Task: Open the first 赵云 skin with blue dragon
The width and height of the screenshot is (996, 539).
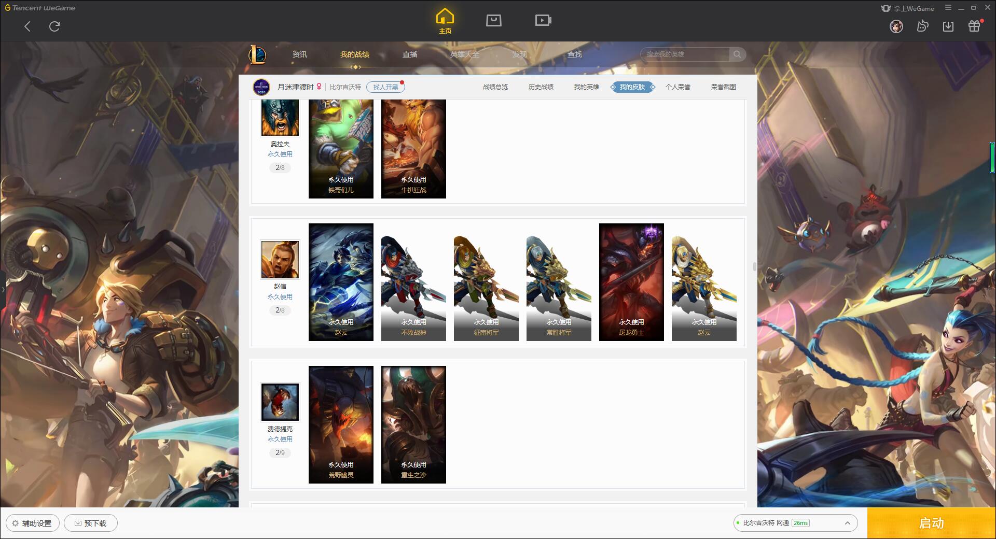Action: click(341, 282)
